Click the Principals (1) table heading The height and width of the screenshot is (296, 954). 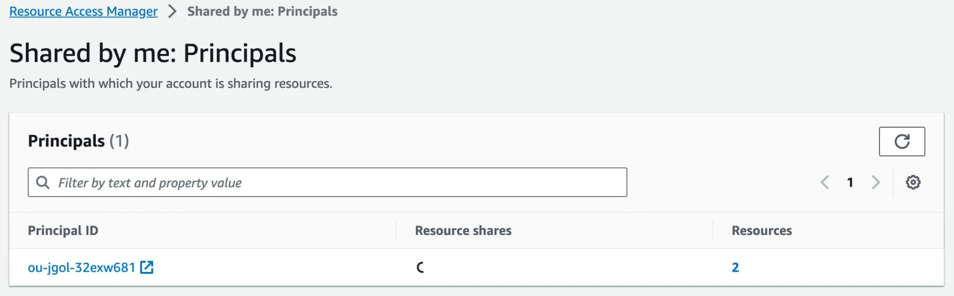point(78,141)
